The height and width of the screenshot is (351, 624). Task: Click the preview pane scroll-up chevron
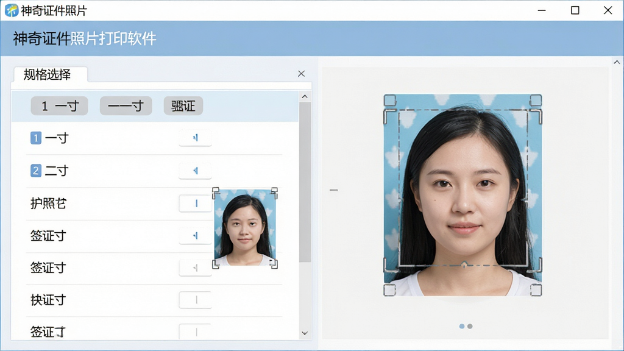(617, 62)
